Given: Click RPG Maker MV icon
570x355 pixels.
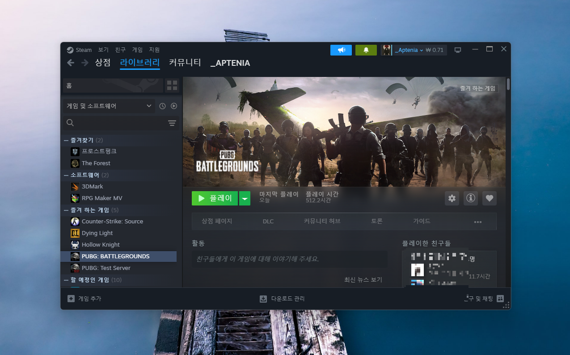Looking at the screenshot, I should 75,198.
